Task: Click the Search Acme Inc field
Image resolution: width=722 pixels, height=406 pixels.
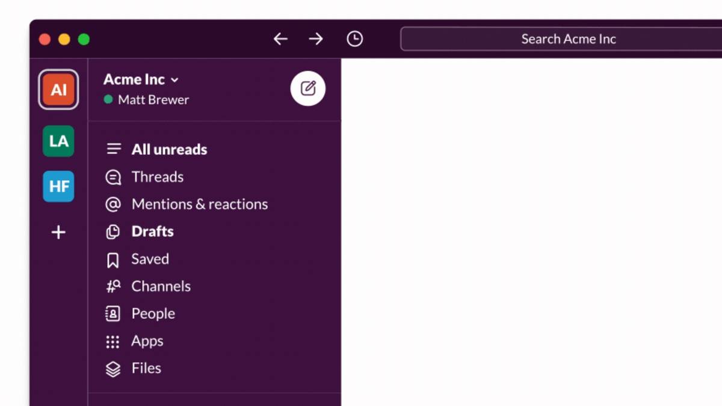Action: tap(568, 39)
